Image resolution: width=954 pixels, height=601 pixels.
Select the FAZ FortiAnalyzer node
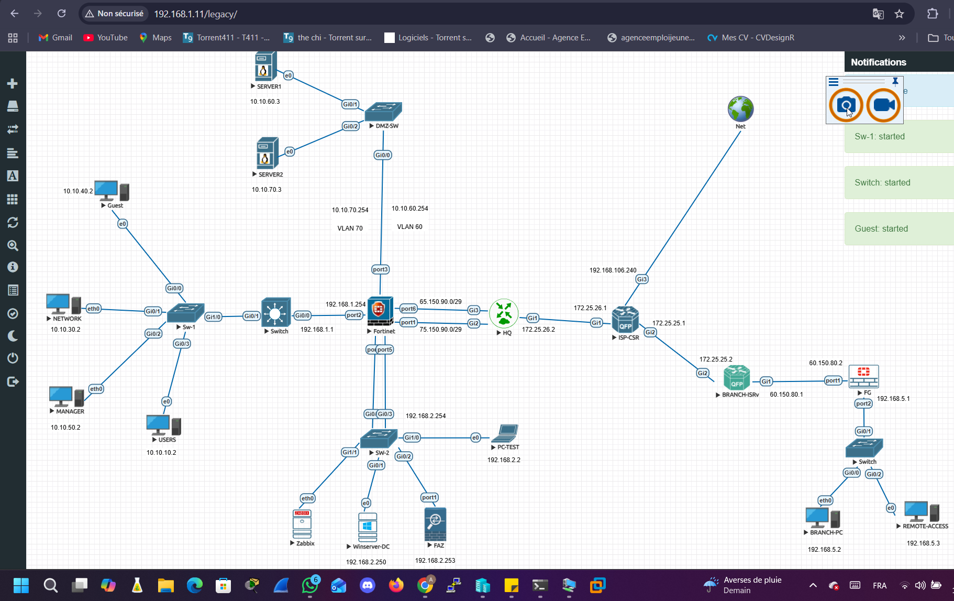click(435, 524)
